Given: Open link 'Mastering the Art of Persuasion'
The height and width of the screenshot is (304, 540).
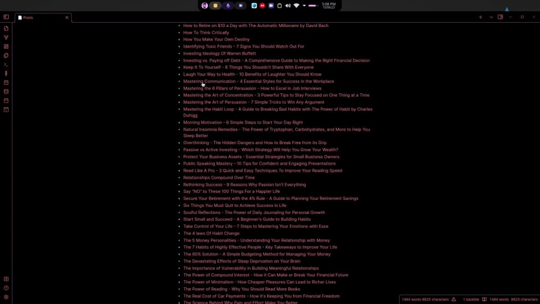Looking at the screenshot, I should tap(253, 102).
